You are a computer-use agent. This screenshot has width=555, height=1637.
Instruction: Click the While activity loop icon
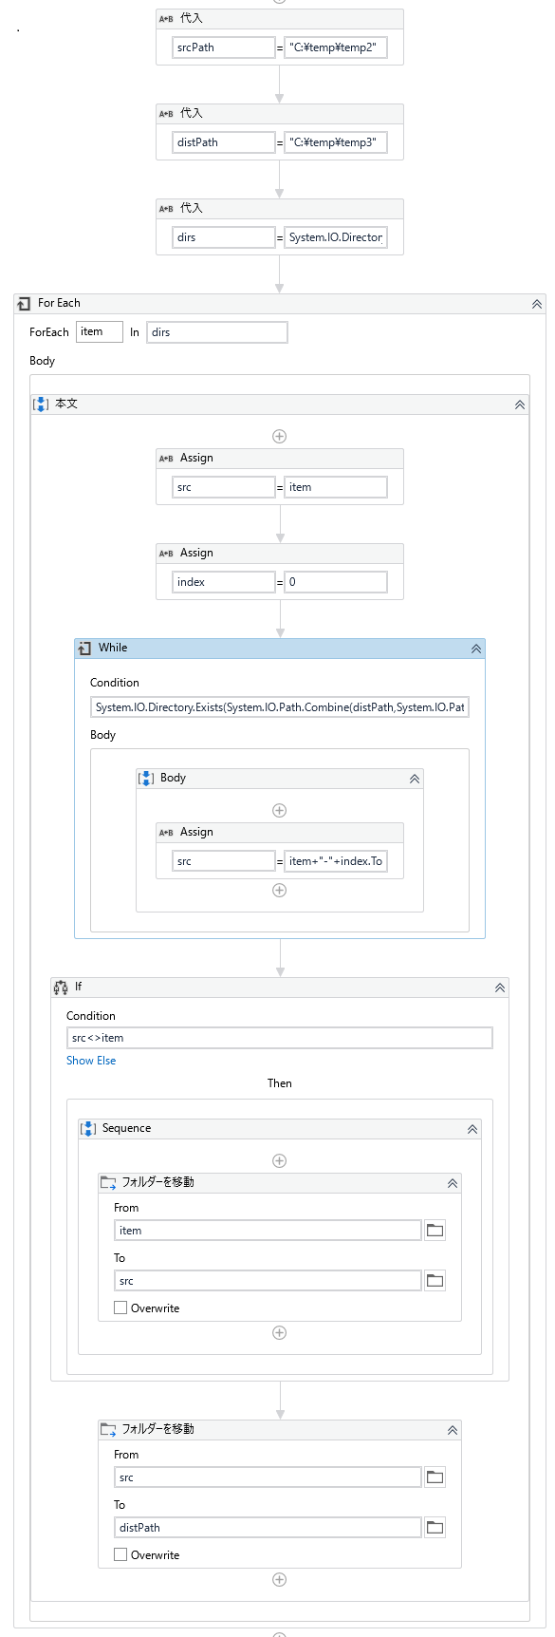point(85,649)
